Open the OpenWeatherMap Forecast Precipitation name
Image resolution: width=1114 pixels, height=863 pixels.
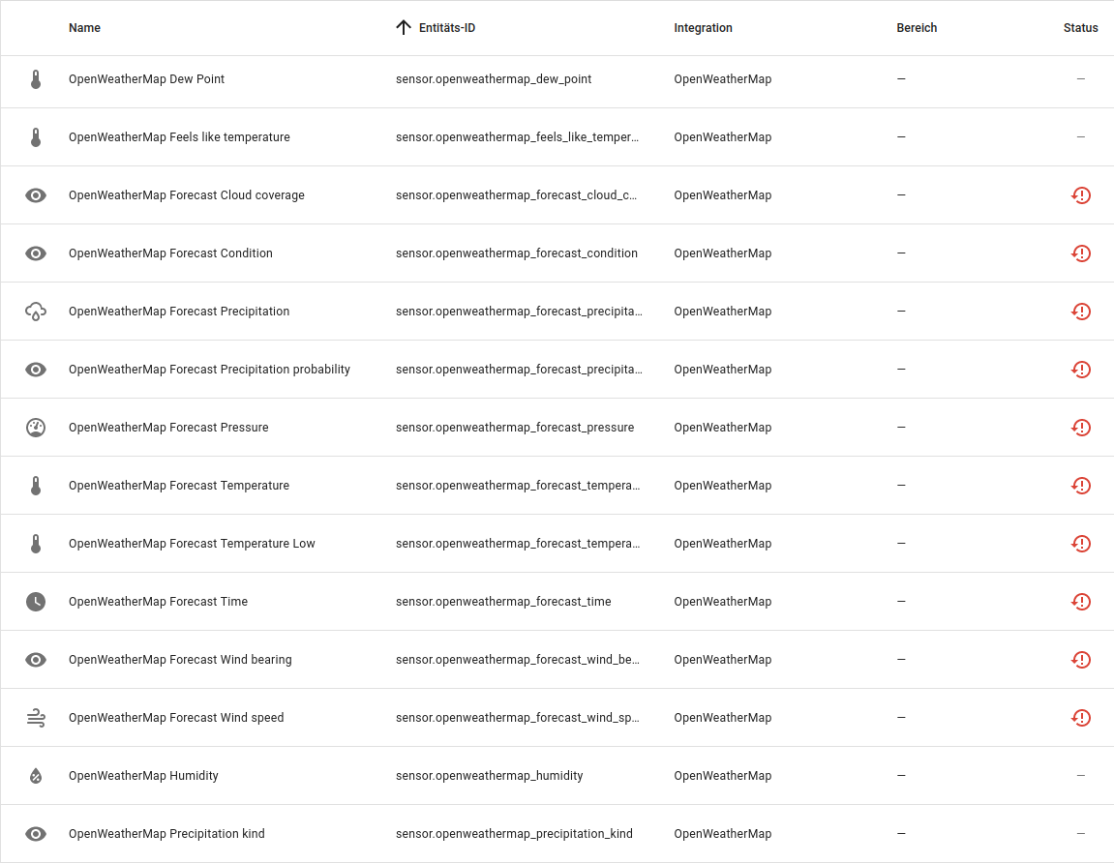(179, 312)
